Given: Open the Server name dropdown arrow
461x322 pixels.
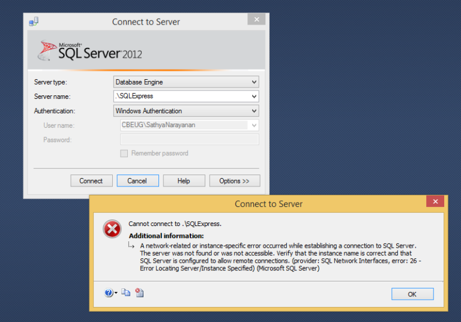Looking at the screenshot, I should pyautogui.click(x=254, y=97).
